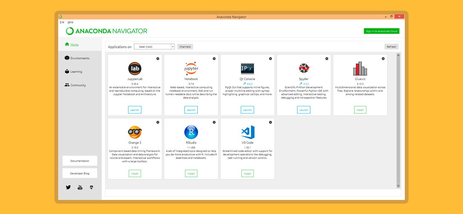The width and height of the screenshot is (463, 214).
Task: Click the Jupyter Notebook logo
Action: point(191,69)
